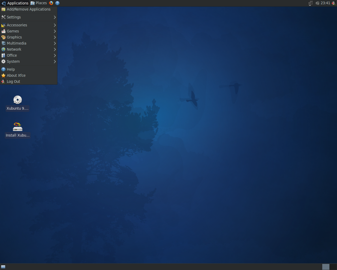Expand the Settings submenu arrow

pos(55,17)
